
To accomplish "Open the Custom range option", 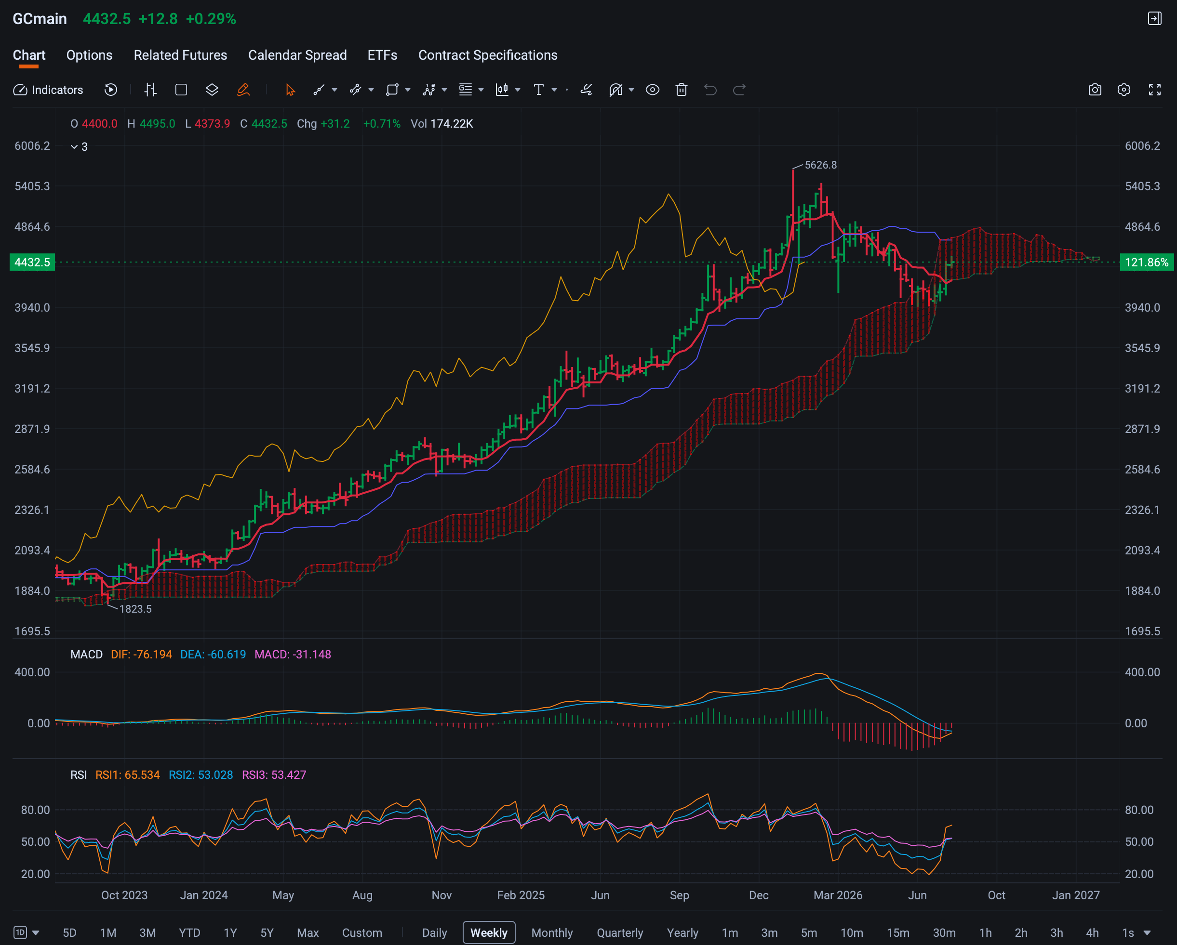I will click(362, 932).
